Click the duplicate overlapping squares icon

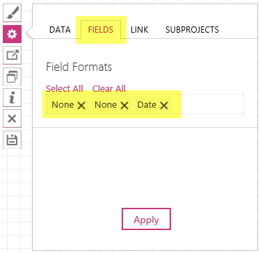(x=12, y=76)
